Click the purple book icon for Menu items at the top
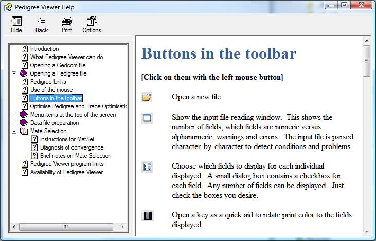Image resolution: width=376 pixels, height=241 pixels. click(x=24, y=115)
